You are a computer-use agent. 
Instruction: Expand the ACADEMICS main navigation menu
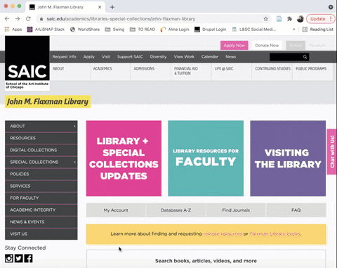point(110,72)
